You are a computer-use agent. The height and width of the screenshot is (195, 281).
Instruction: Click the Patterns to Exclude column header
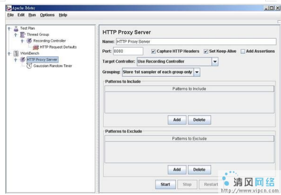click(x=189, y=139)
